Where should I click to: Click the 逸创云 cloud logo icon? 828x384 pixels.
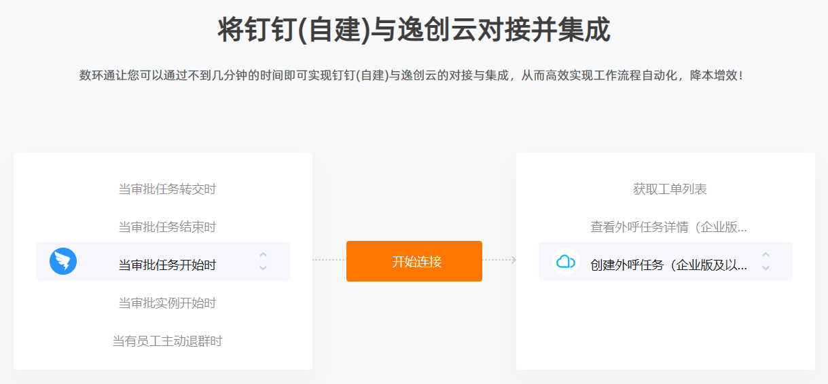pos(565,261)
